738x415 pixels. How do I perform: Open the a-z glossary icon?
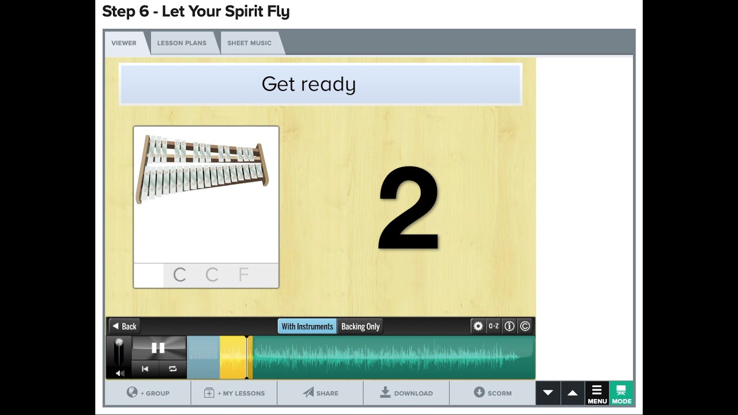click(x=494, y=326)
